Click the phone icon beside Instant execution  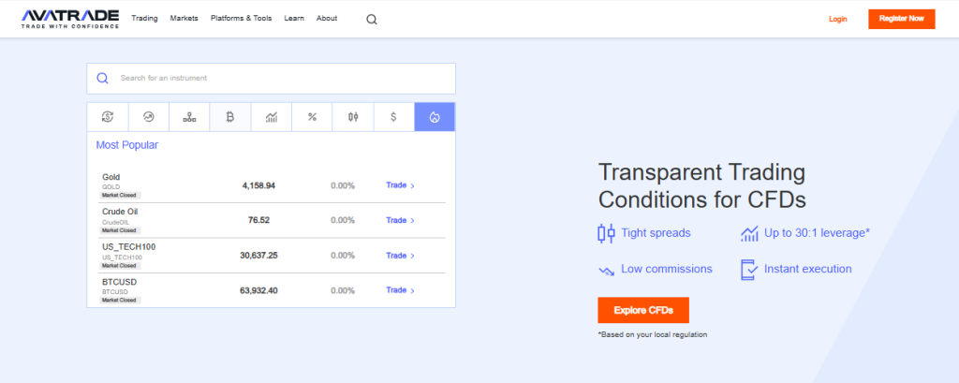[x=749, y=270]
